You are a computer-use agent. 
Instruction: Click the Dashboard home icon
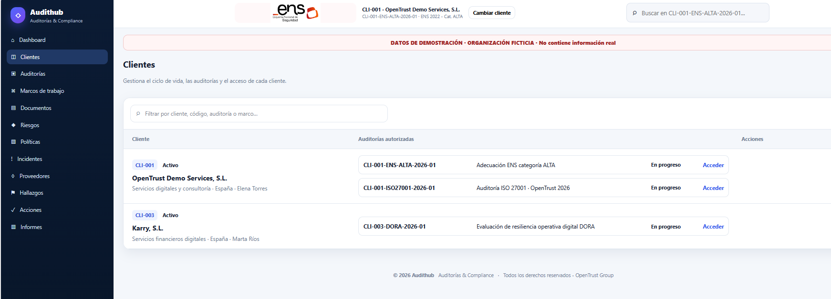[13, 40]
